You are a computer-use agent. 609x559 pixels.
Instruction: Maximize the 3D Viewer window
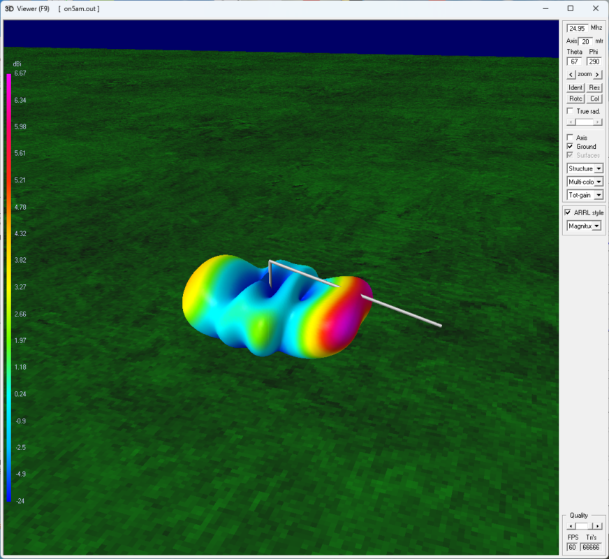(571, 8)
